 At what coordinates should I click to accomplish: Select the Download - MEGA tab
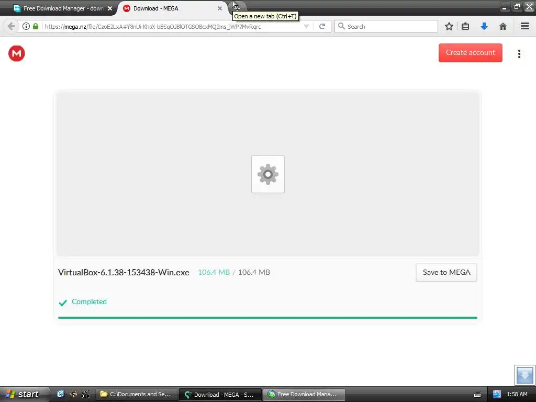tap(171, 8)
